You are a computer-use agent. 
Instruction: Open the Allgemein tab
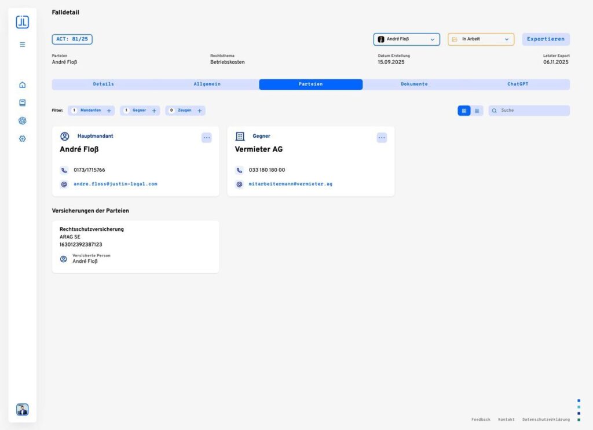[x=207, y=84]
